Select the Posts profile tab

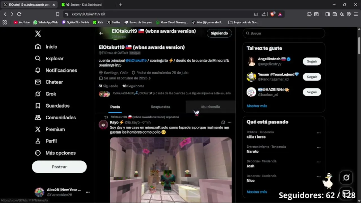[x=115, y=107]
